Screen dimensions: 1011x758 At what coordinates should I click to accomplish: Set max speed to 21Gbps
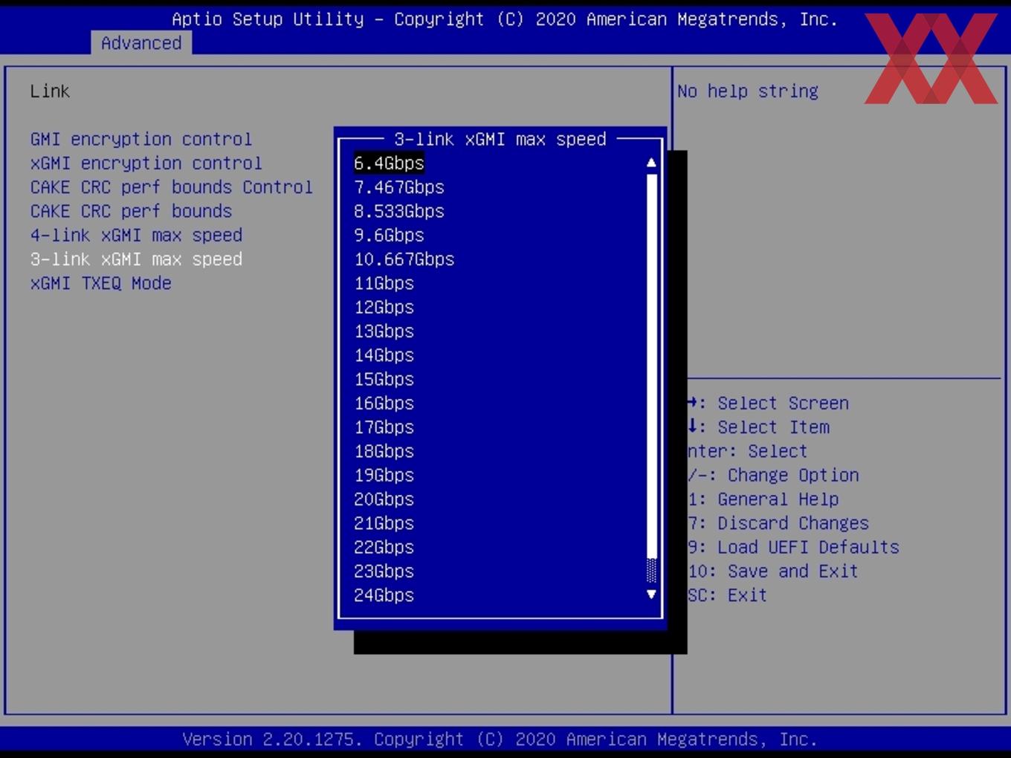point(384,523)
